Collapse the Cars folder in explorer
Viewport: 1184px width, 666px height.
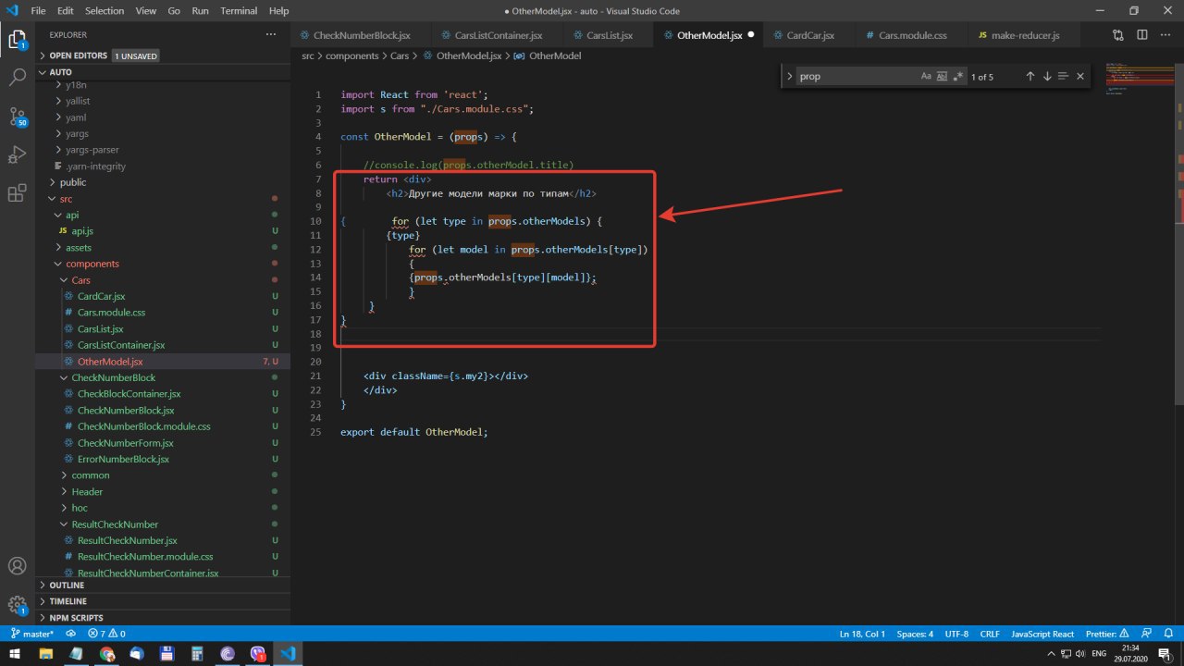click(81, 280)
